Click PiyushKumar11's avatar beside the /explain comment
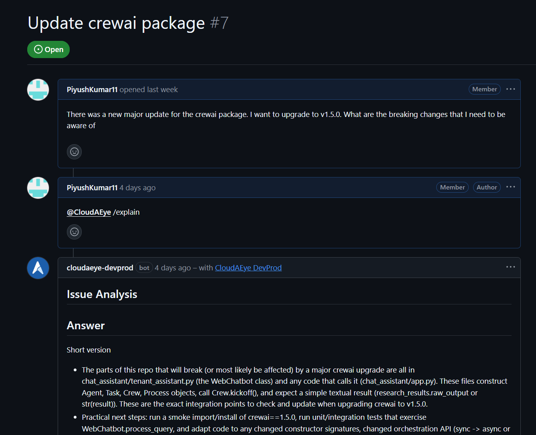 click(x=38, y=188)
